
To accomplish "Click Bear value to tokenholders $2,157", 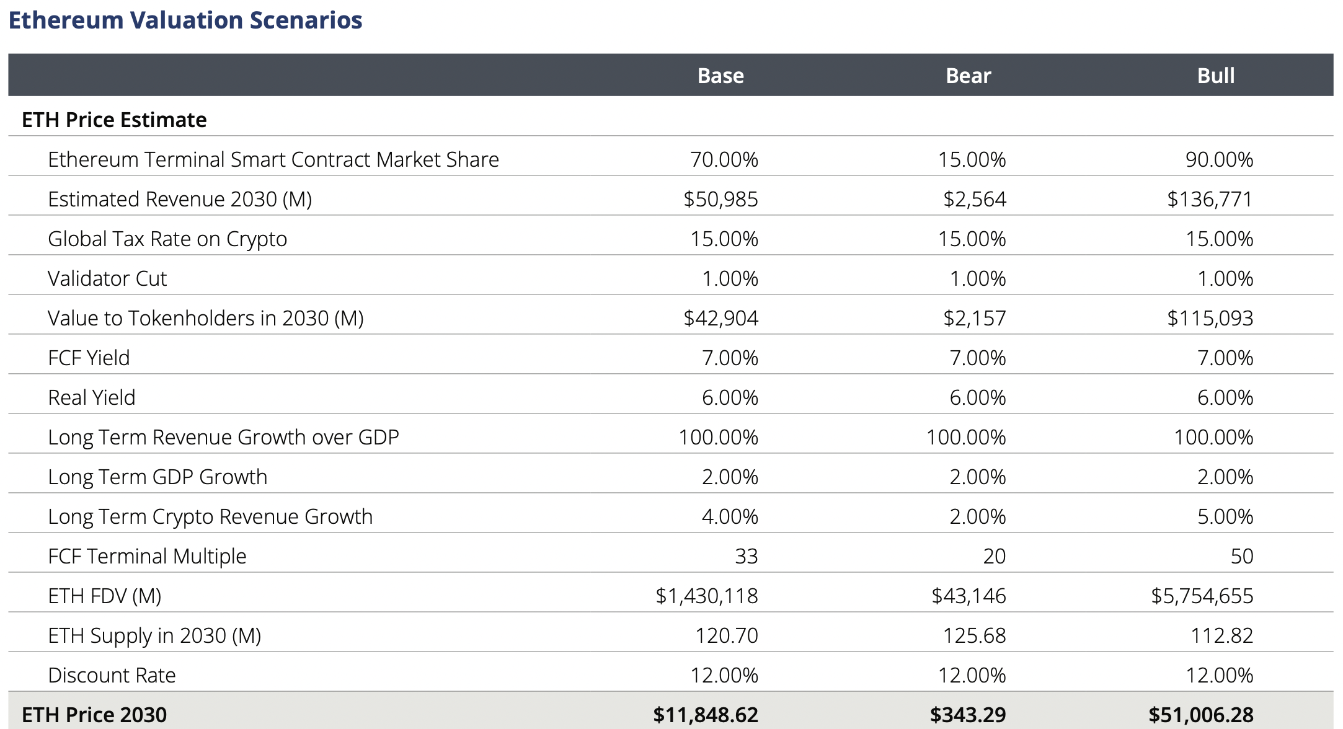I will click(x=974, y=318).
